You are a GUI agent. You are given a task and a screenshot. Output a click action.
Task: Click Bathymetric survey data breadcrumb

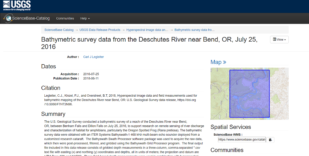point(195,30)
